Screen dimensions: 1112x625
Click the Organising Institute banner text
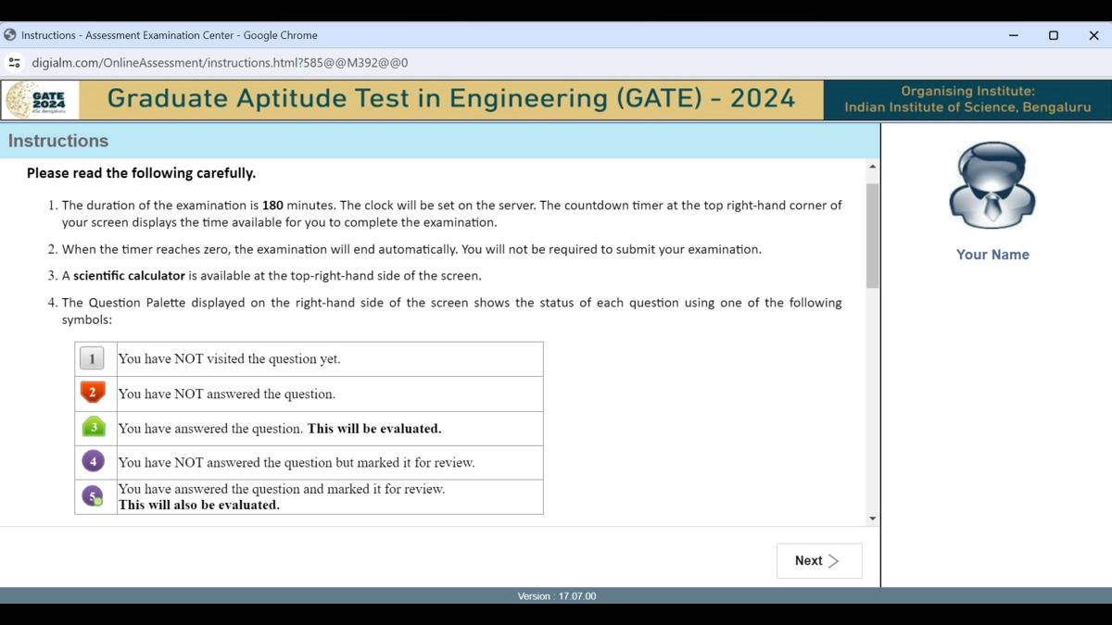coord(967,99)
